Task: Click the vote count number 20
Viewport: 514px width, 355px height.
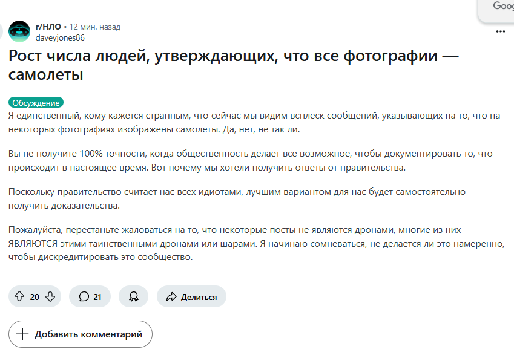Action: [x=35, y=297]
